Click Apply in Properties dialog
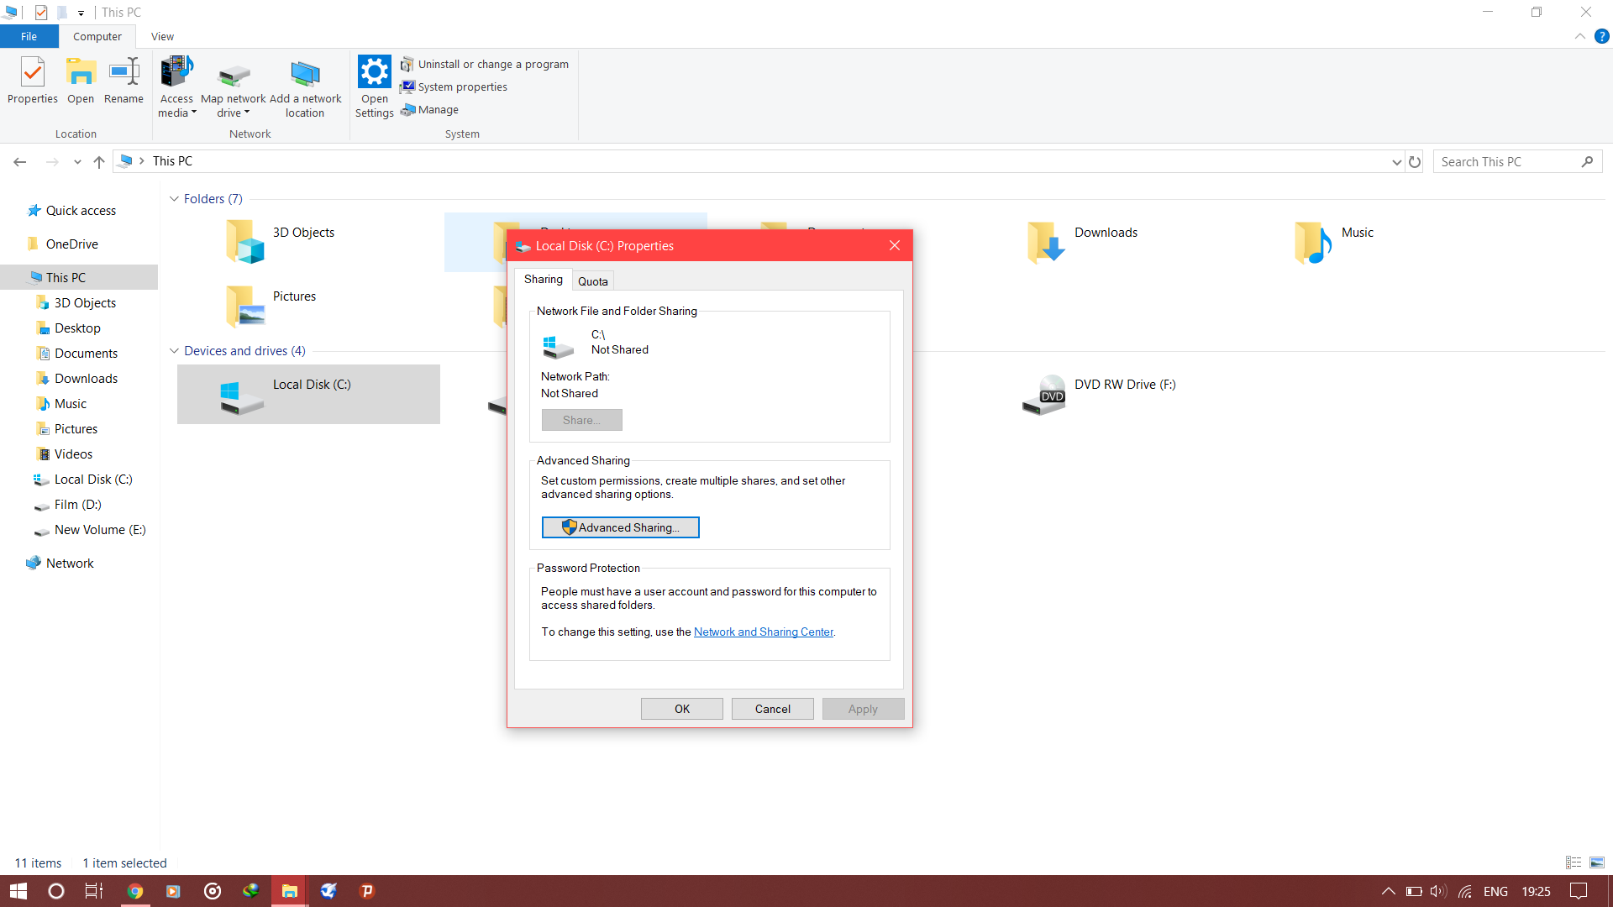The height and width of the screenshot is (907, 1613). click(x=863, y=709)
